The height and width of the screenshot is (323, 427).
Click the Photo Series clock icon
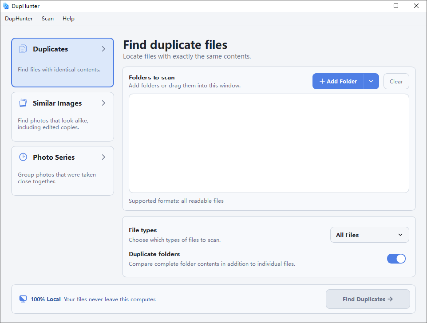23,157
